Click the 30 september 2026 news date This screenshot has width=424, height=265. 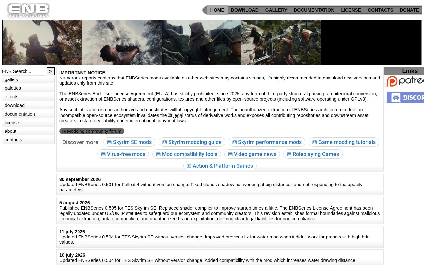tap(80, 179)
